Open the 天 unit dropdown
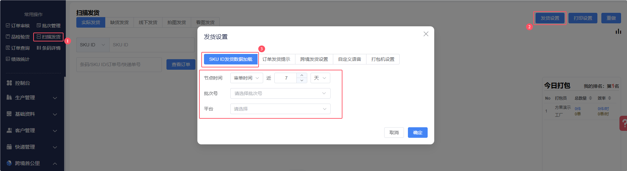This screenshot has height=171, width=627. click(320, 78)
